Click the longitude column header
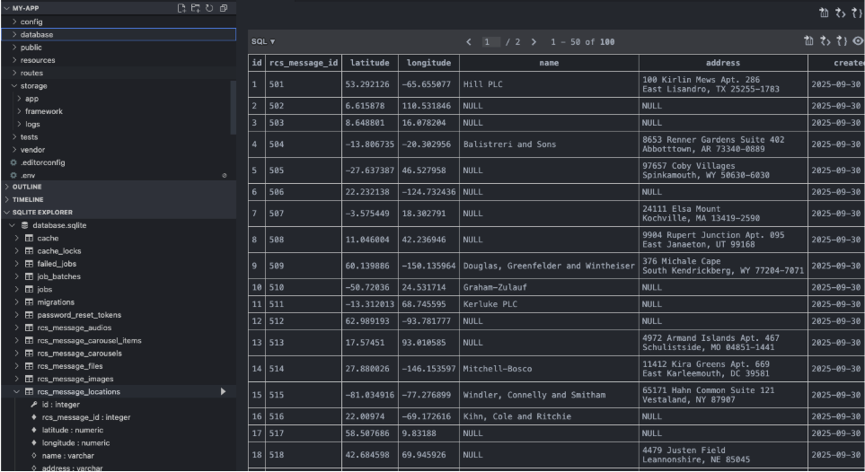The width and height of the screenshot is (865, 472). point(428,63)
